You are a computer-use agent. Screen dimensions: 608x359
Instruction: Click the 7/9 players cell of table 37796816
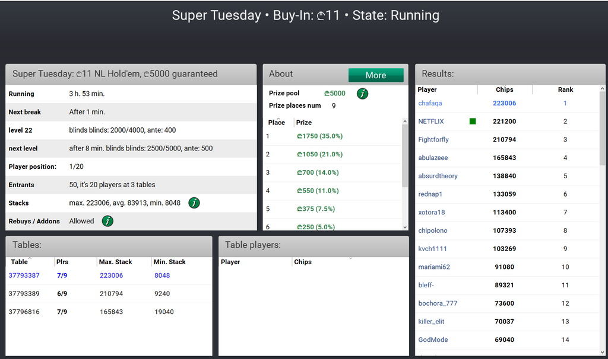(x=62, y=312)
